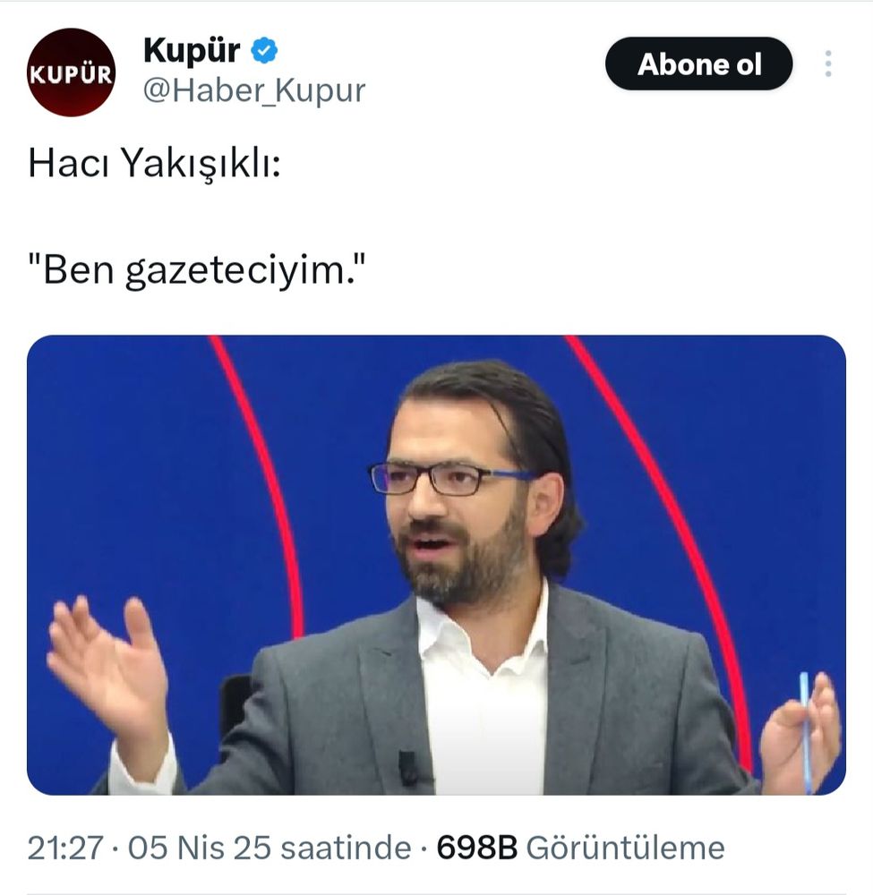
Task: Select the 'Hacı Yakışıklı:' tweet text line
Action: point(155,164)
